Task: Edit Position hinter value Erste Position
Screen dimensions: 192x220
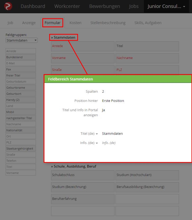Action: click(113, 101)
